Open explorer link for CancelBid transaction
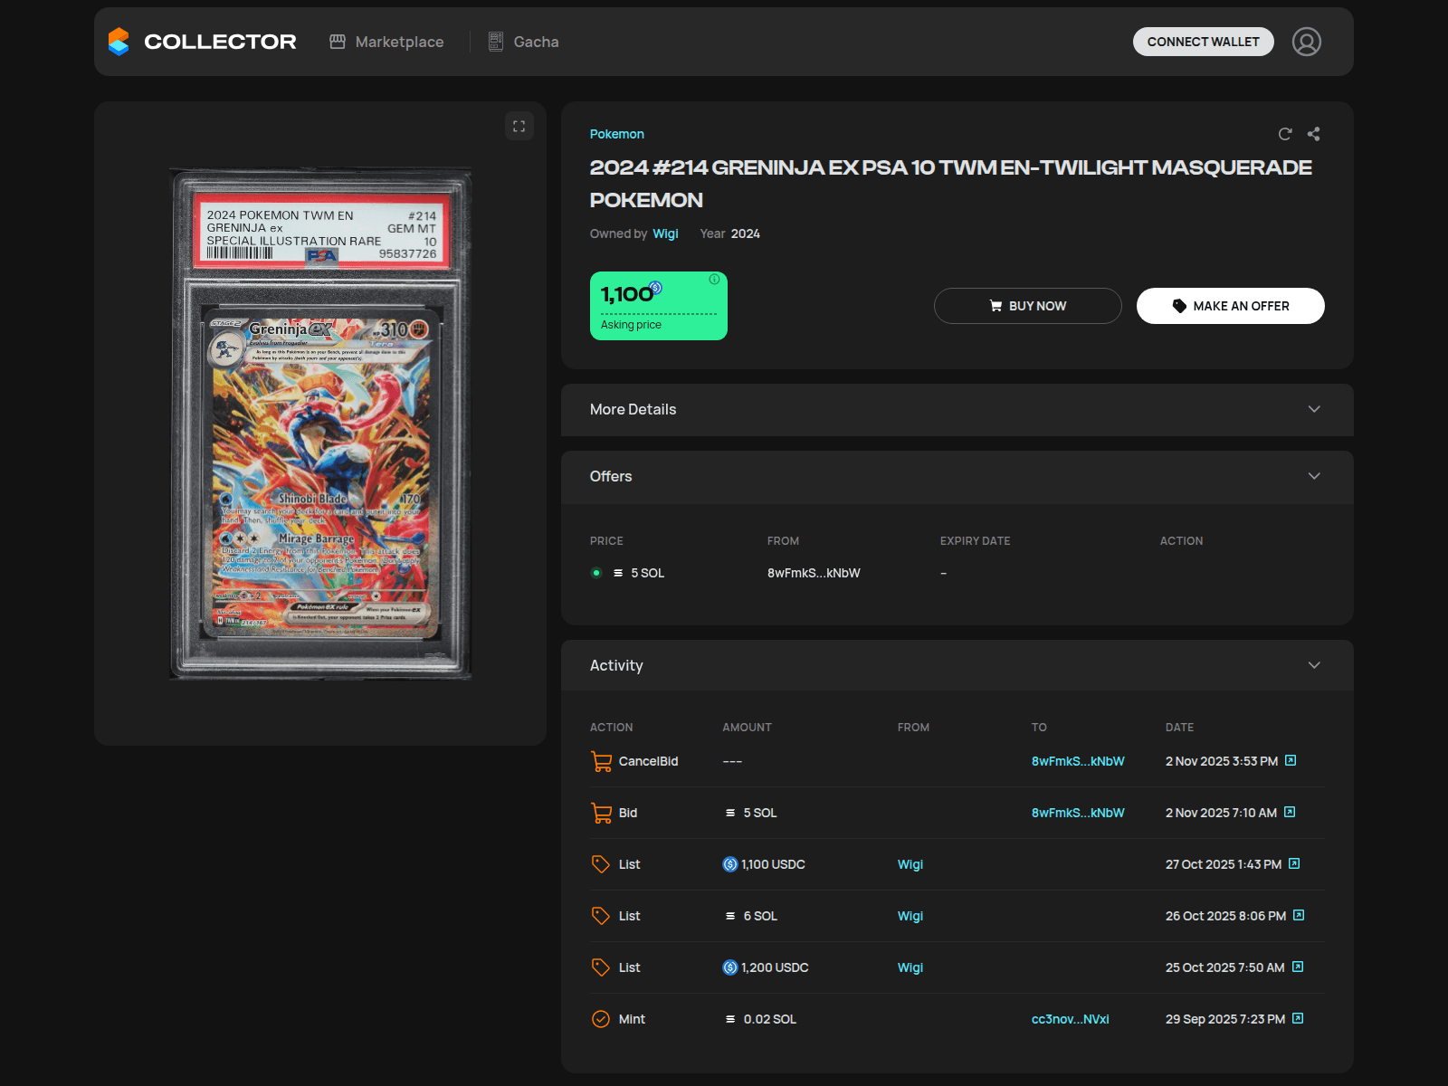This screenshot has width=1448, height=1086. click(x=1291, y=760)
